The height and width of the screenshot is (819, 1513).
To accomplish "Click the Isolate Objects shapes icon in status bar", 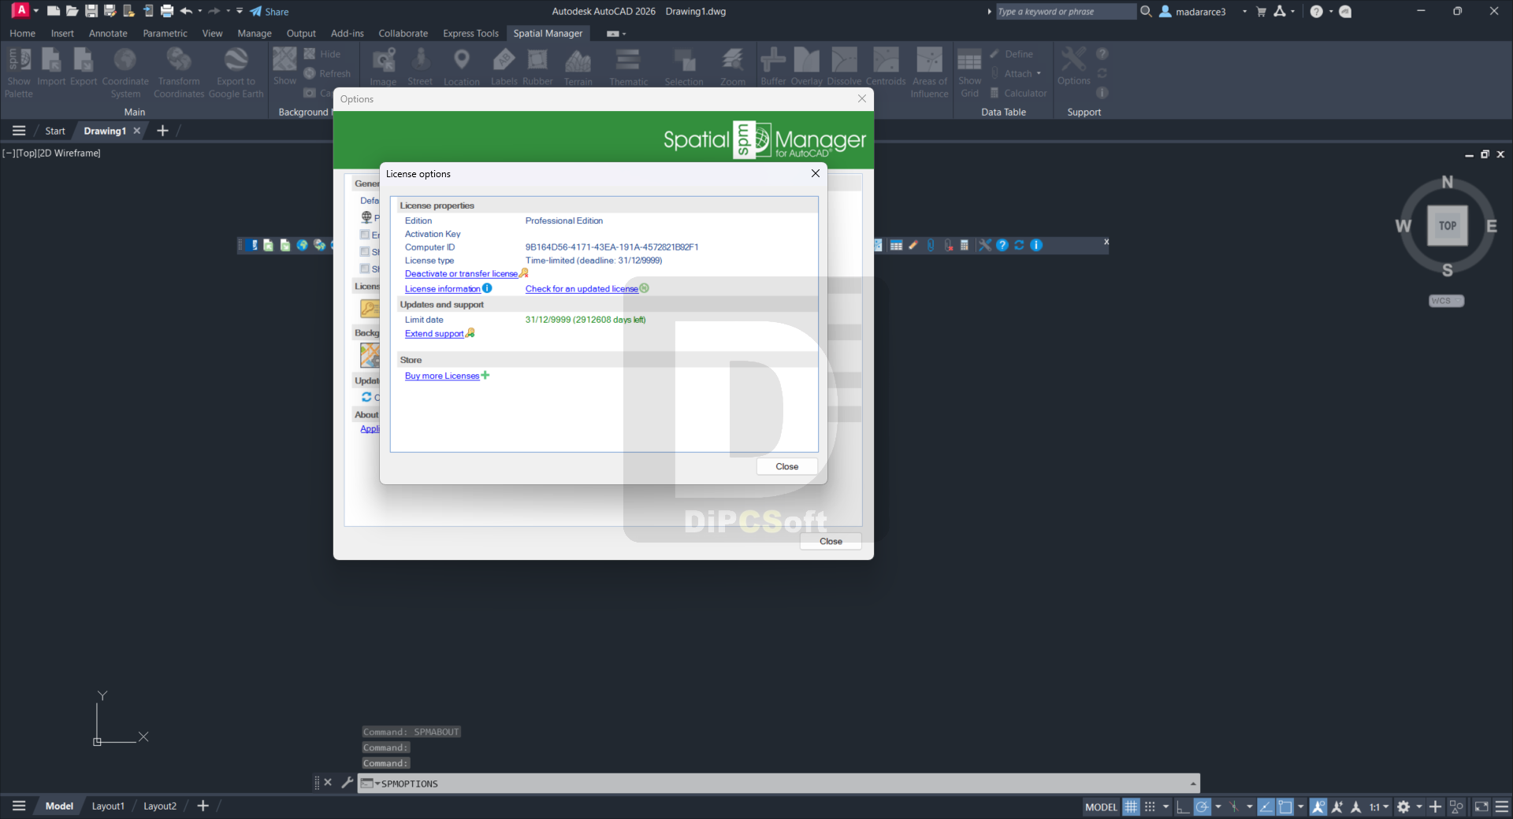I will pyautogui.click(x=1456, y=806).
